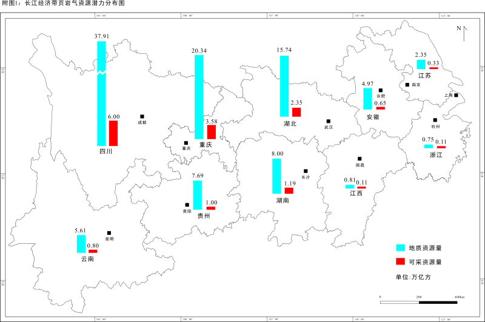Click the 昆明 city square marker
Image resolution: width=485 pixels, height=322 pixels.
coord(110,232)
